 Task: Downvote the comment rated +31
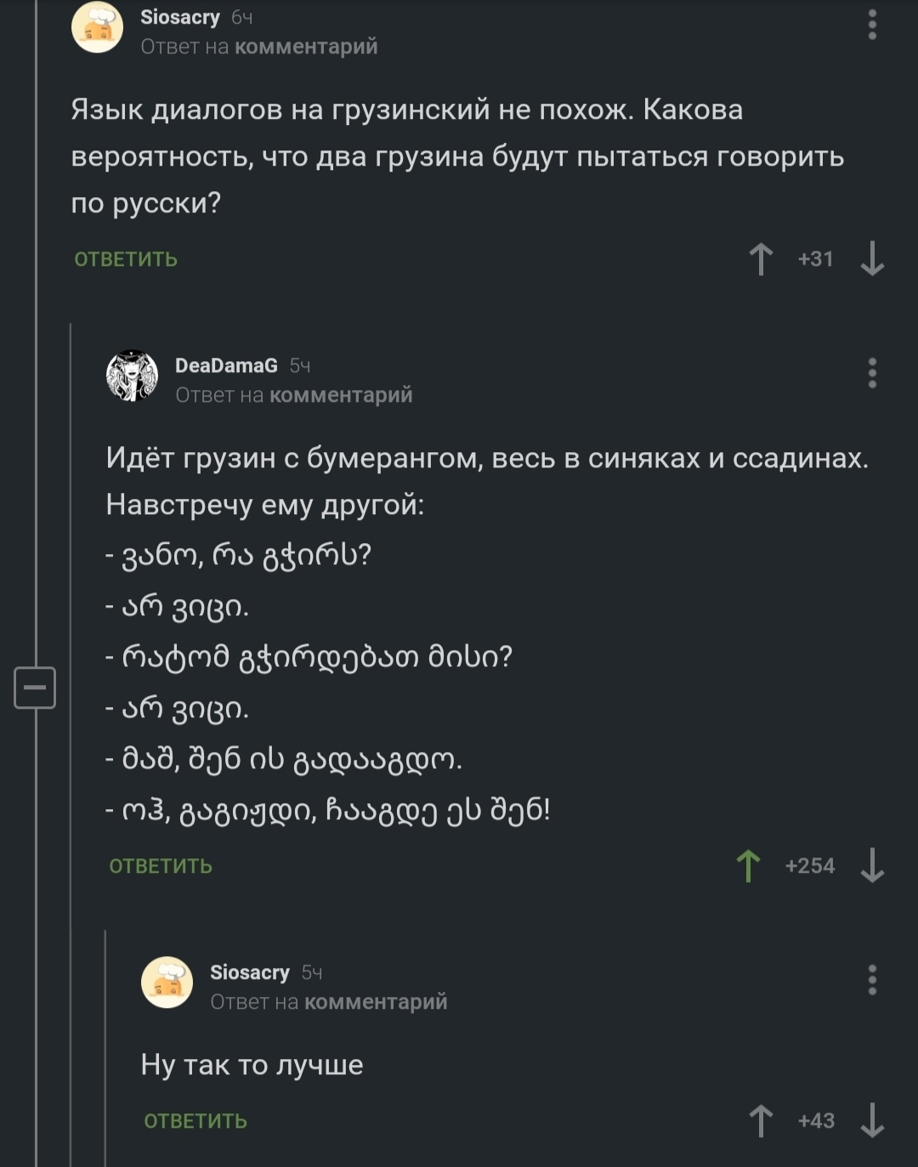872,259
